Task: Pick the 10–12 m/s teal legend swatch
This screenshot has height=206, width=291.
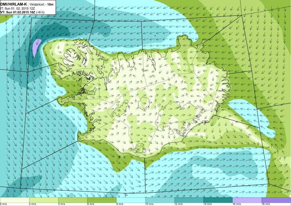Action: point(160,200)
